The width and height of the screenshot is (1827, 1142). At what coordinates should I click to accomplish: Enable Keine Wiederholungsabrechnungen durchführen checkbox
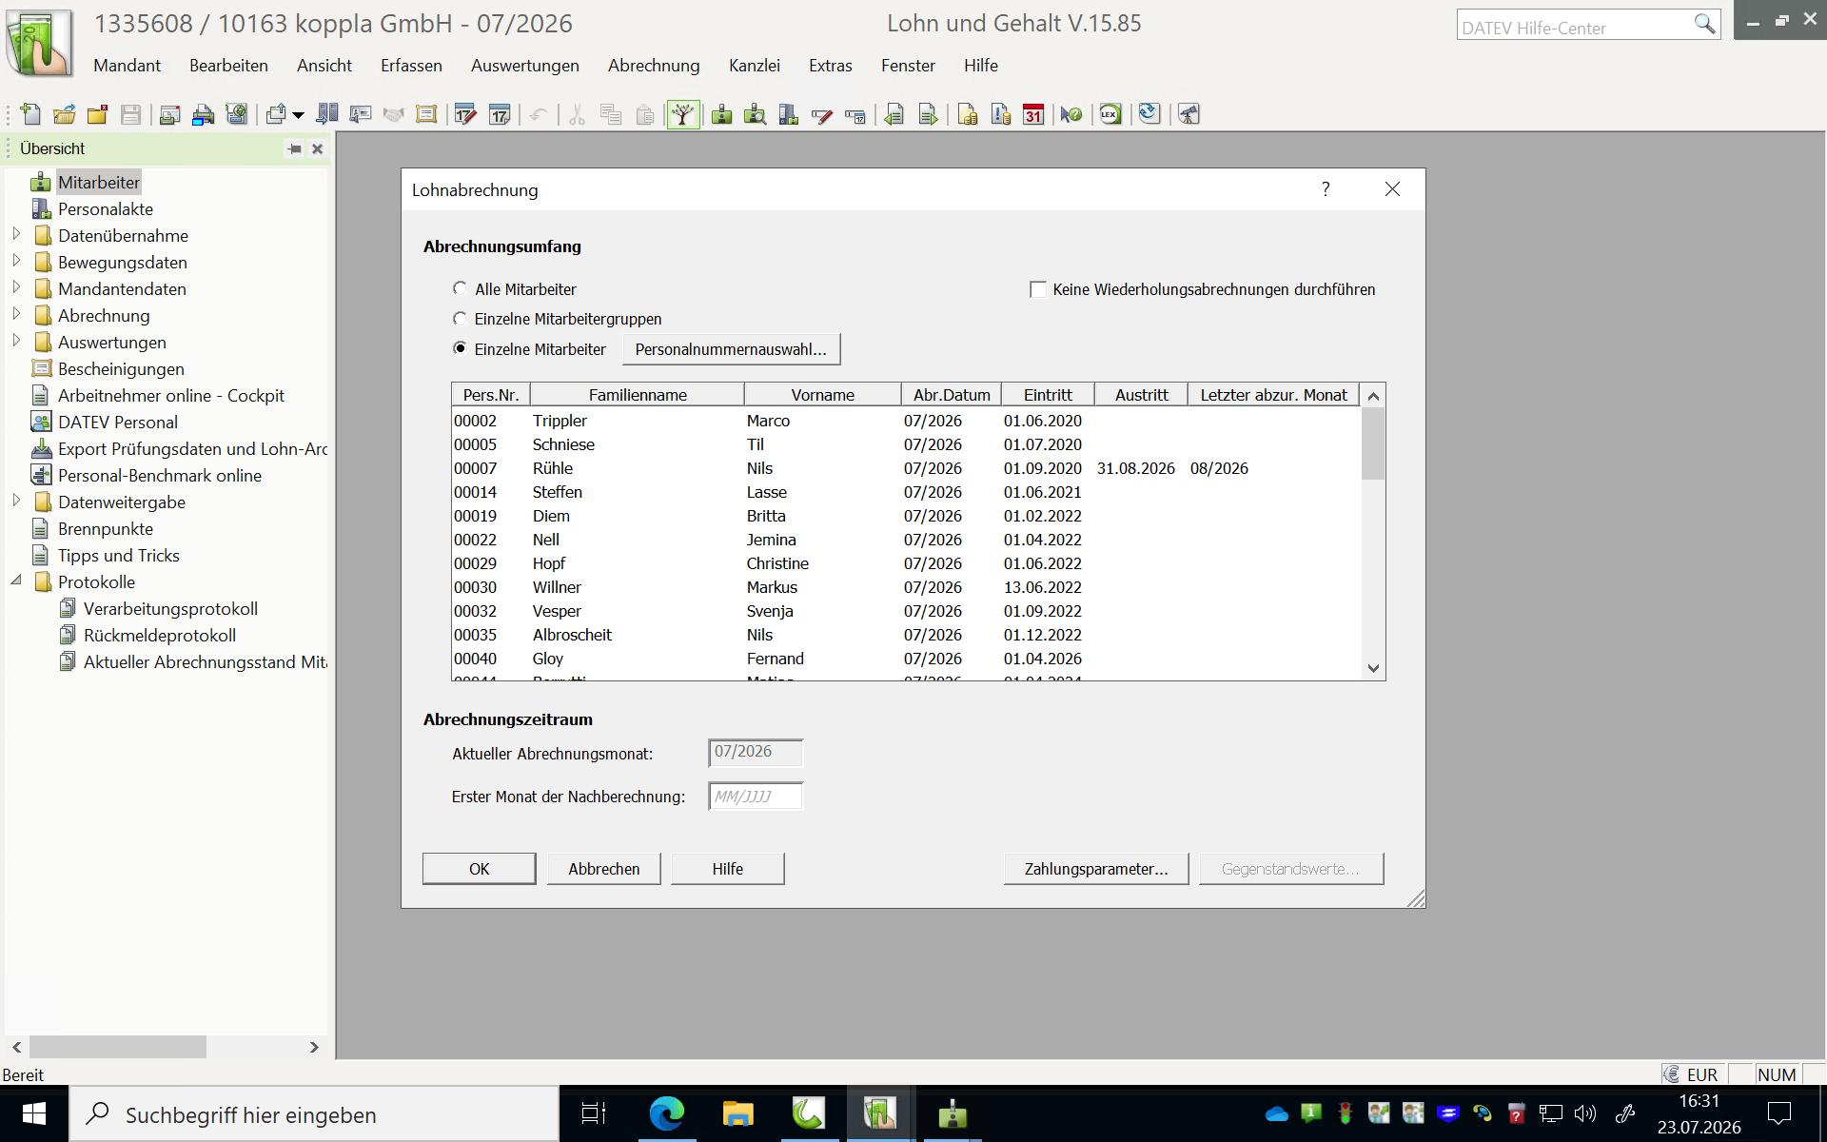click(x=1038, y=289)
